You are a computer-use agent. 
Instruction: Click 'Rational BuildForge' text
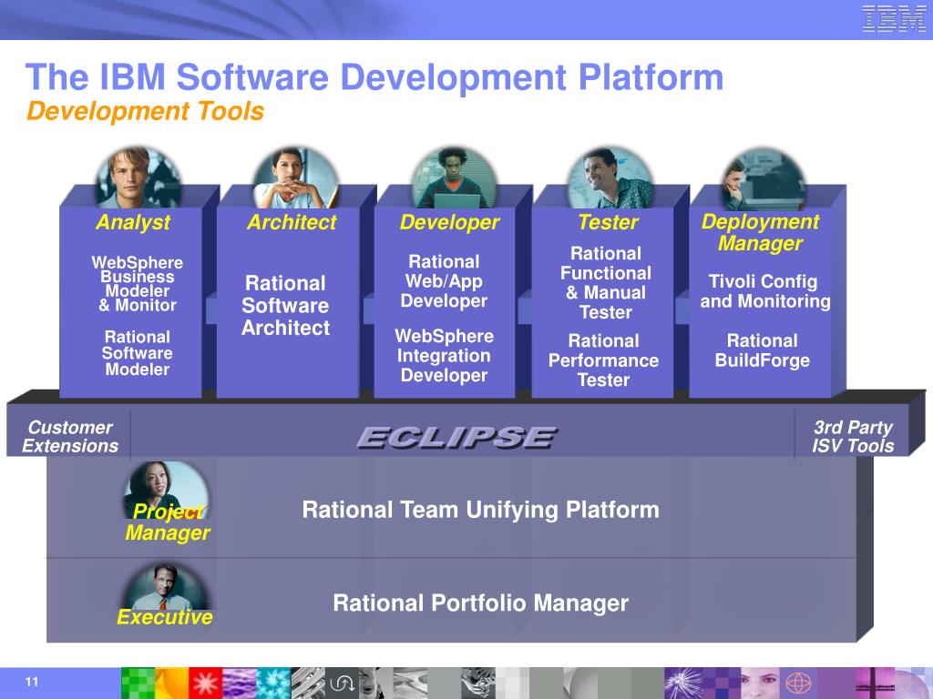[x=763, y=350]
